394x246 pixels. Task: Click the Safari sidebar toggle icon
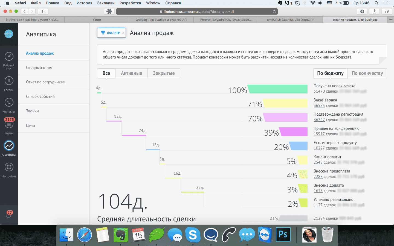click(43, 11)
